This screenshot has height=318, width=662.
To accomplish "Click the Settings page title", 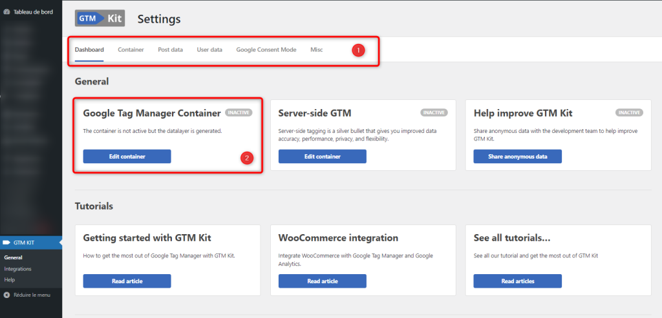I will coord(159,19).
